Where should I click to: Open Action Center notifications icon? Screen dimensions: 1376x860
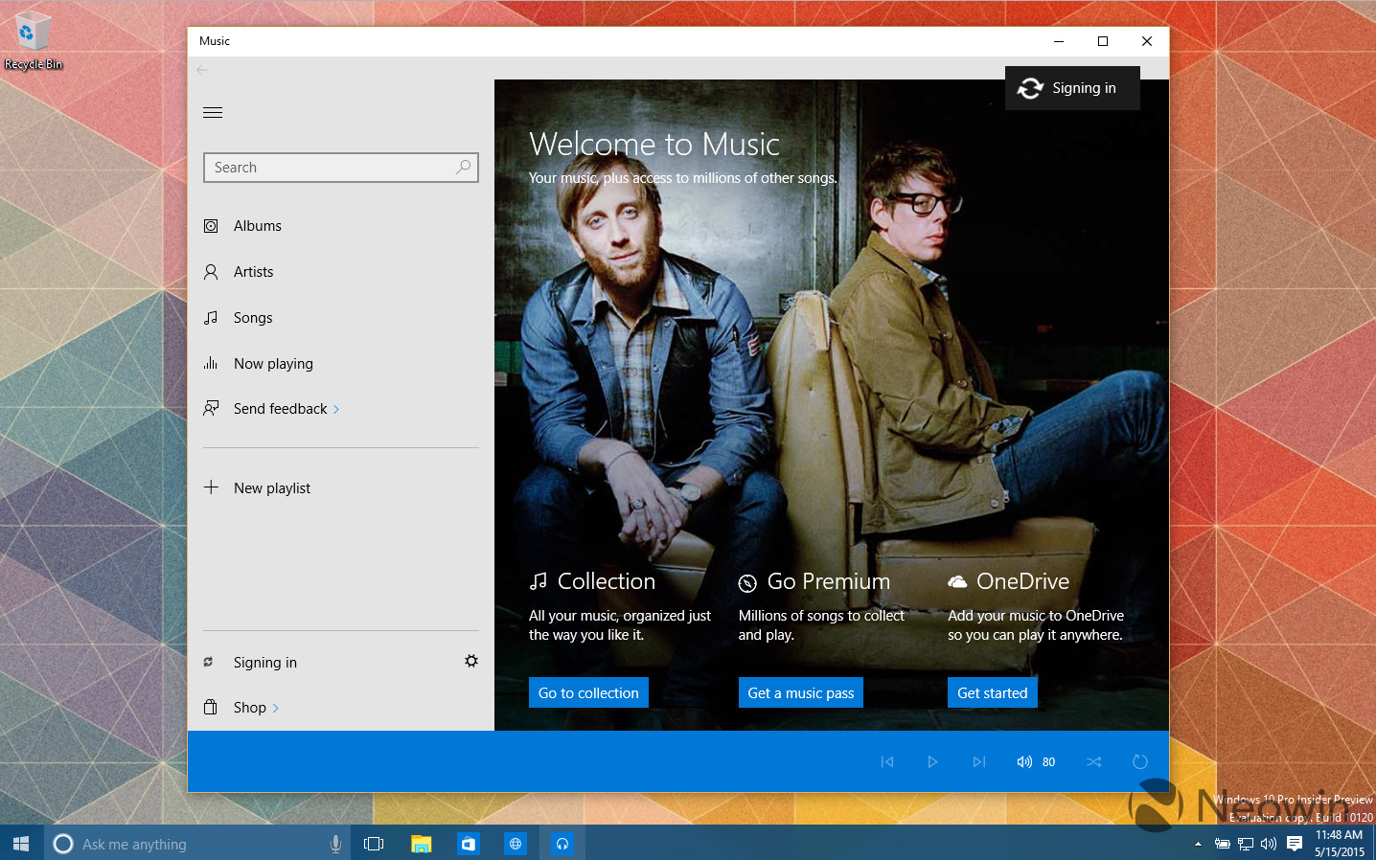[x=1295, y=844]
